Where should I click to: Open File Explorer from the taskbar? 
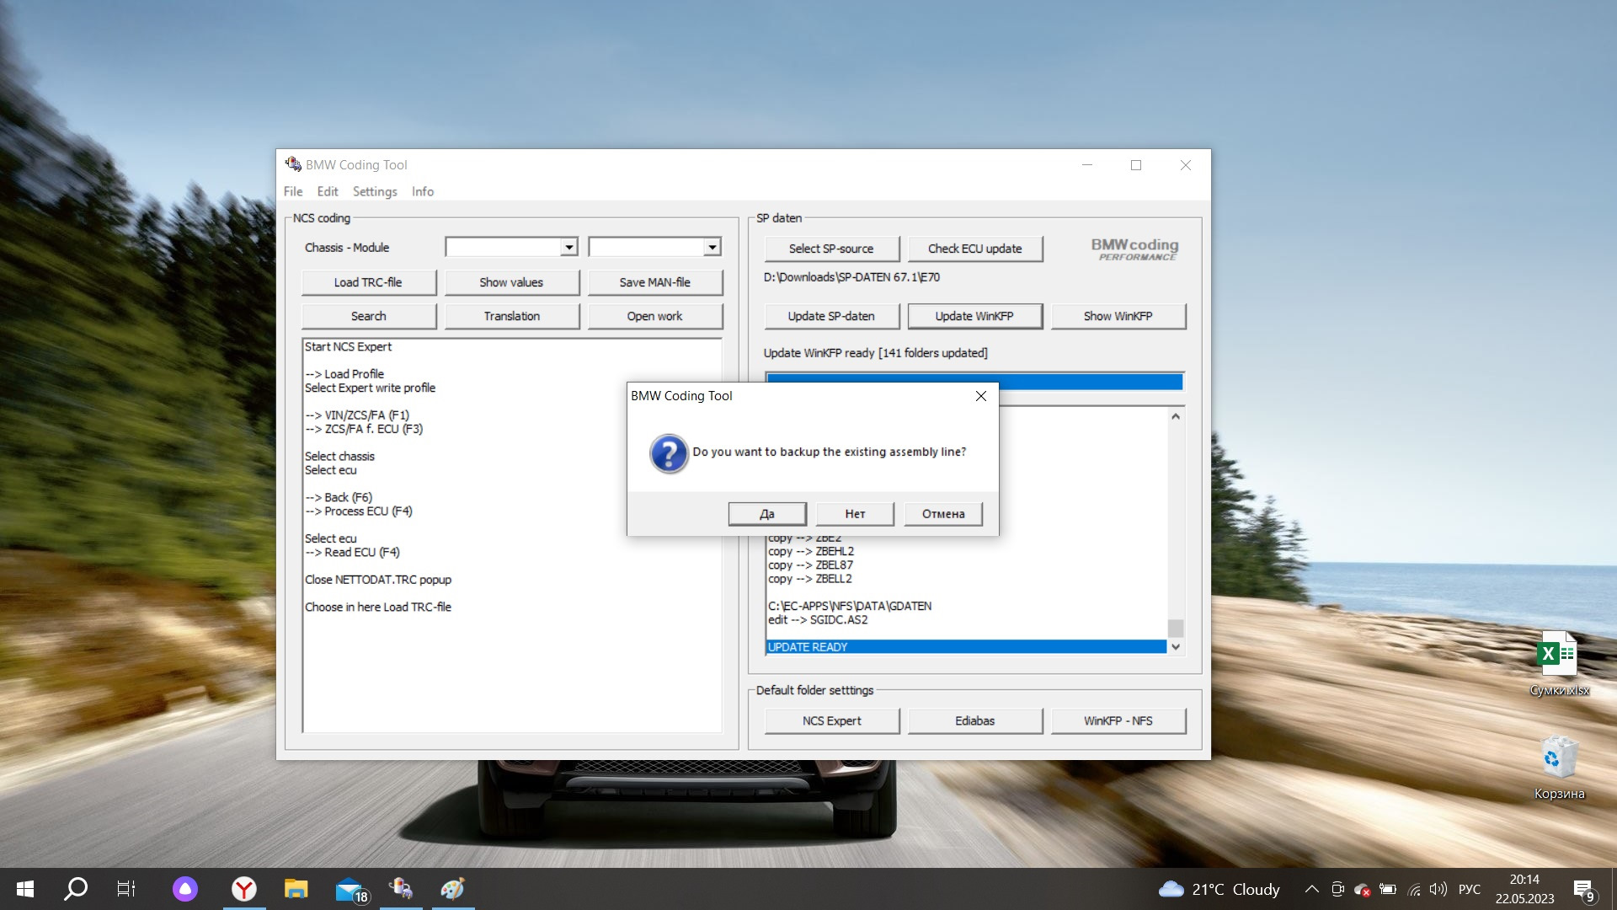[296, 889]
